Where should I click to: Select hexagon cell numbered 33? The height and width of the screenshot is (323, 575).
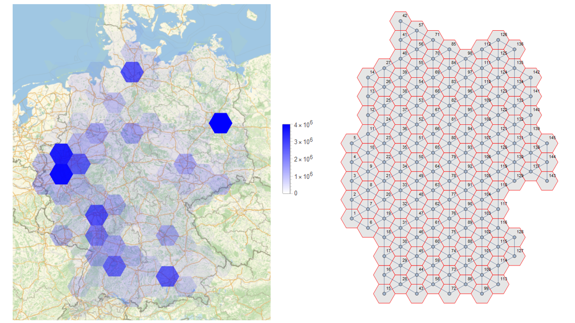401,190
